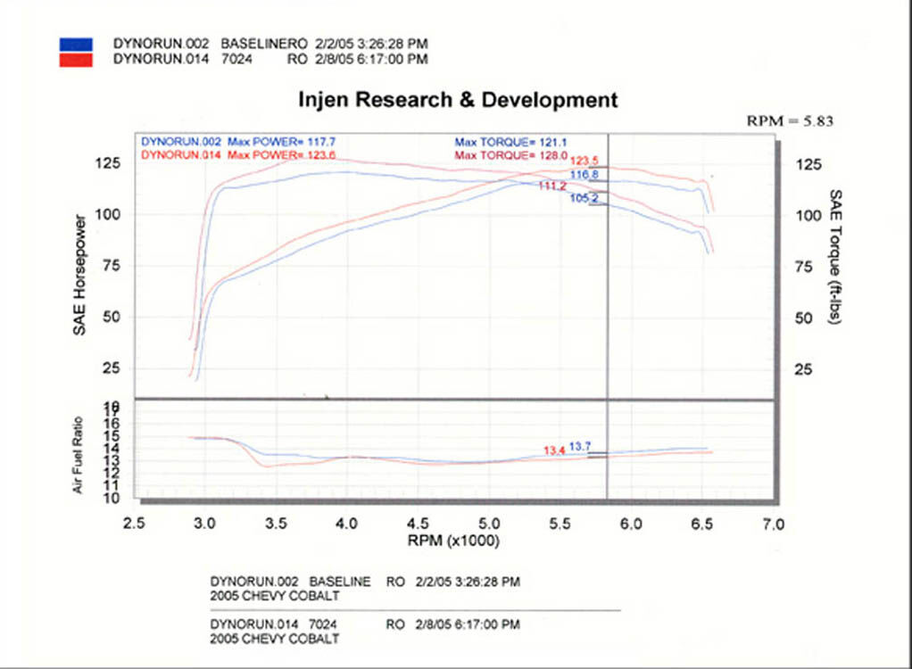912x669 pixels.
Task: Click the 105.2 cursor value marker
Action: click(x=584, y=198)
